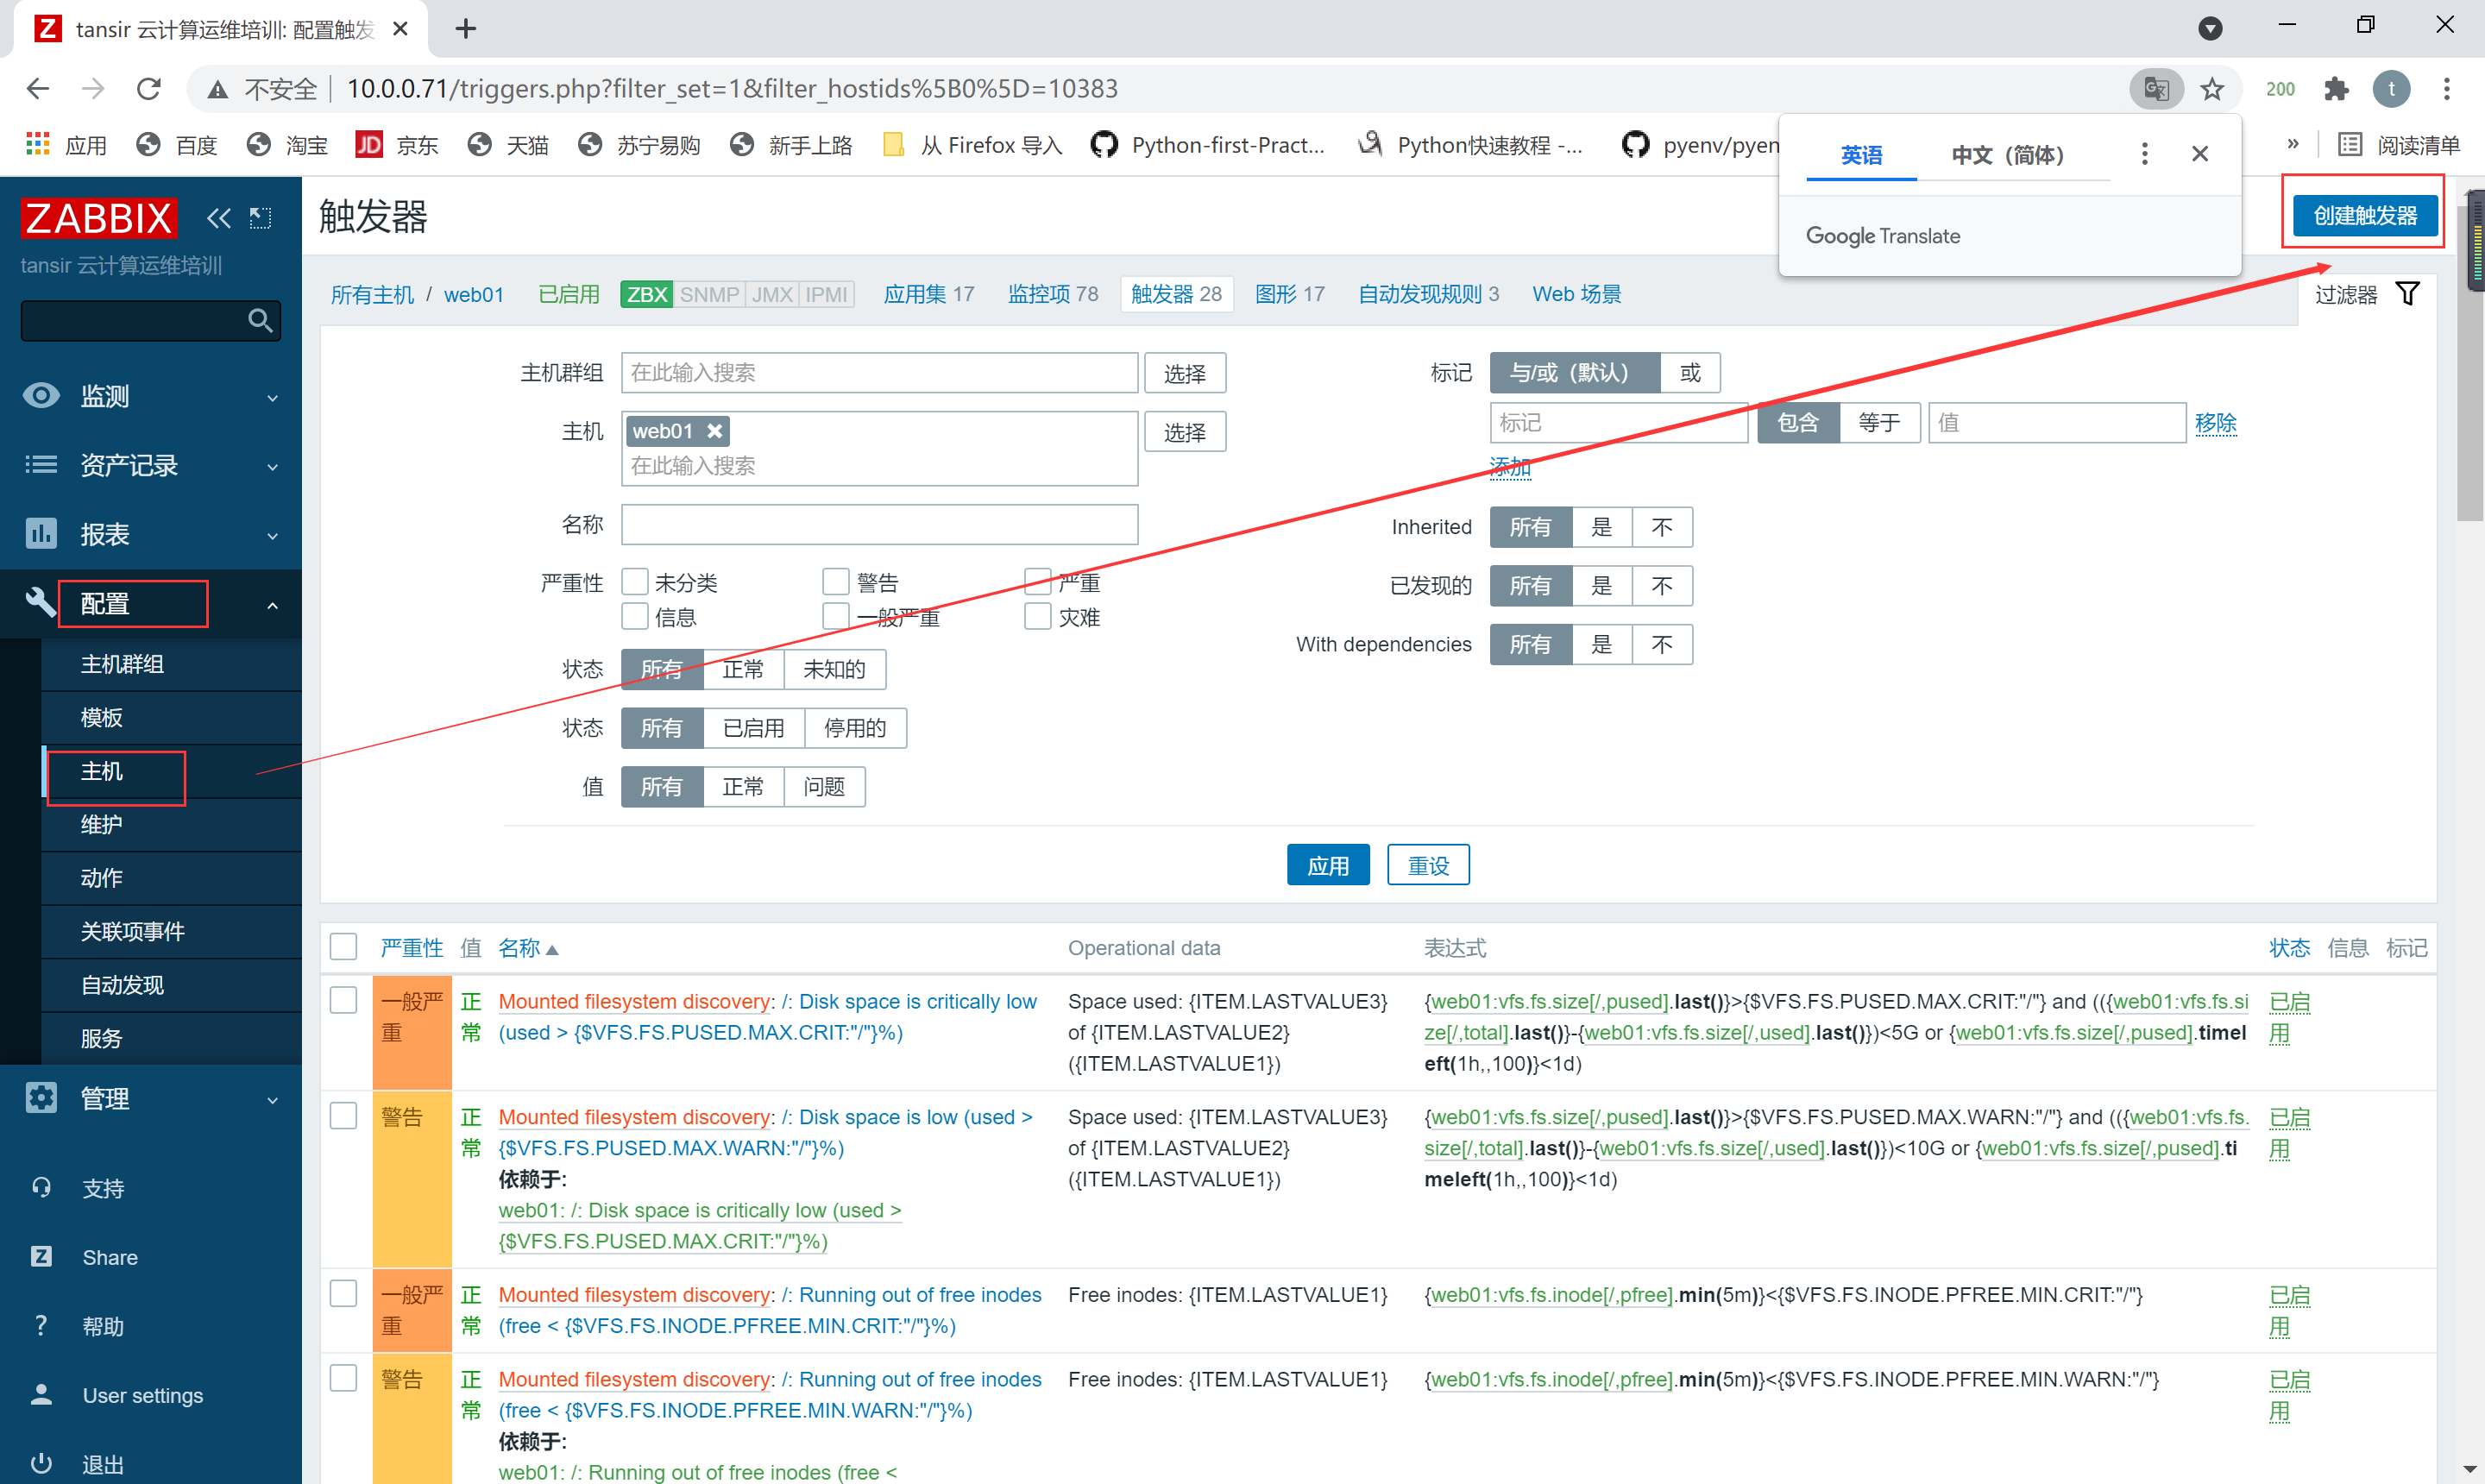Set Inherited filter to 是
The image size is (2485, 1484).
[1602, 527]
